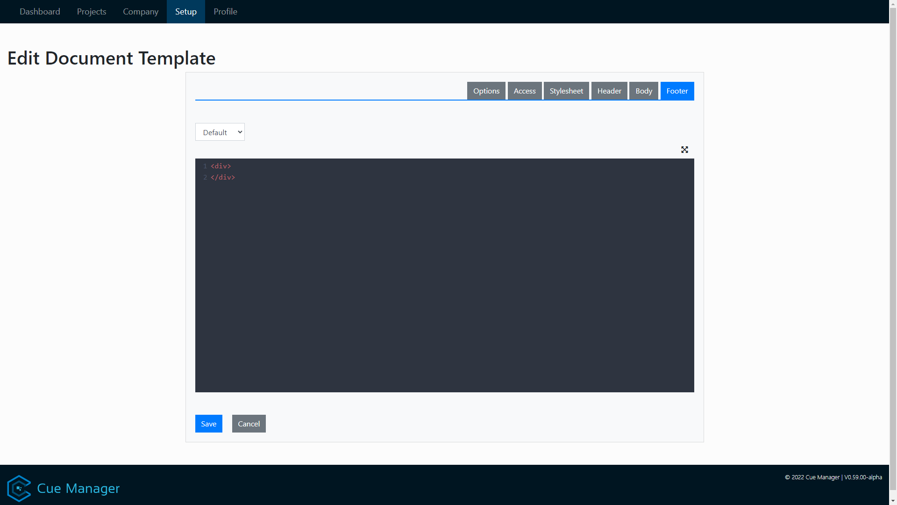Navigate to the Dashboard page
Viewport: 897px width, 505px height.
(39, 11)
